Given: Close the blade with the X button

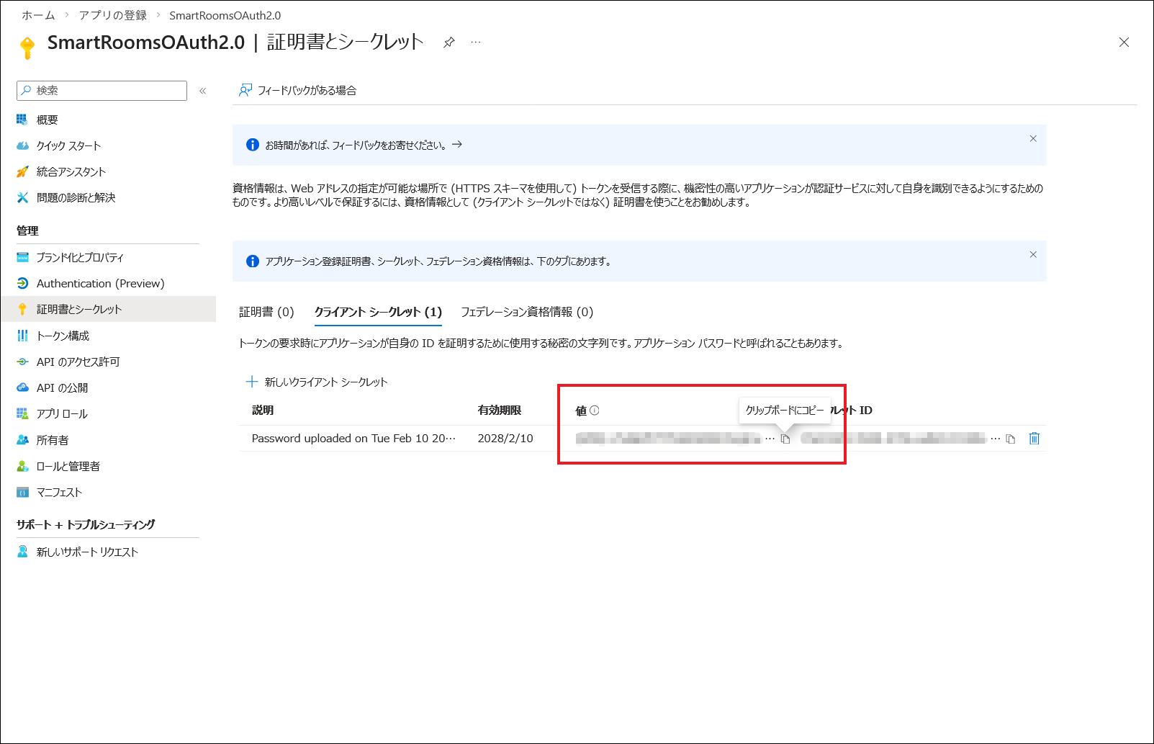Looking at the screenshot, I should pyautogui.click(x=1124, y=42).
